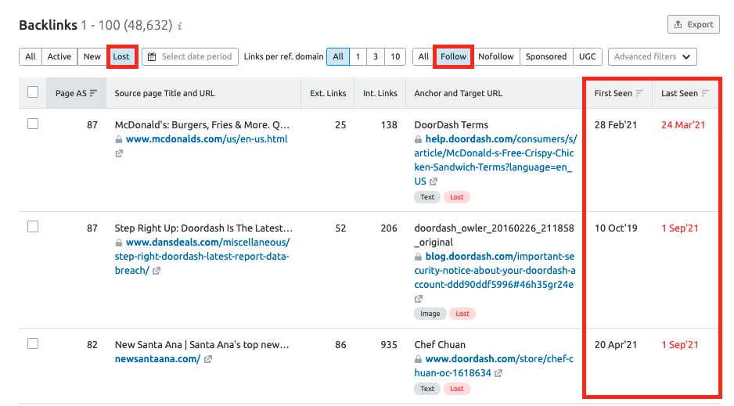Screen dimensions: 734x406
Task: Select the newsantaana.com row checkbox
Action: [x=33, y=343]
